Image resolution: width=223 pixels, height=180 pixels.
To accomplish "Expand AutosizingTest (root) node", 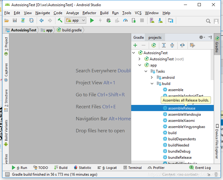I will coord(140,59).
